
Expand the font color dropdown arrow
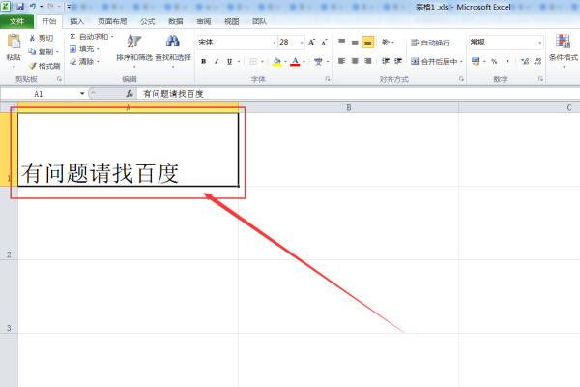click(x=304, y=62)
